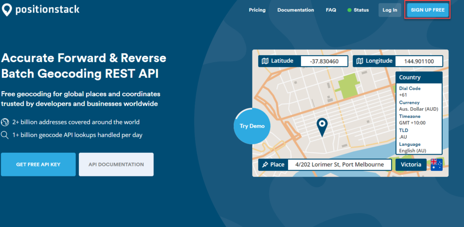This screenshot has height=227, width=464.
Task: Click the Latitude value field -37.830460
Action: [324, 61]
